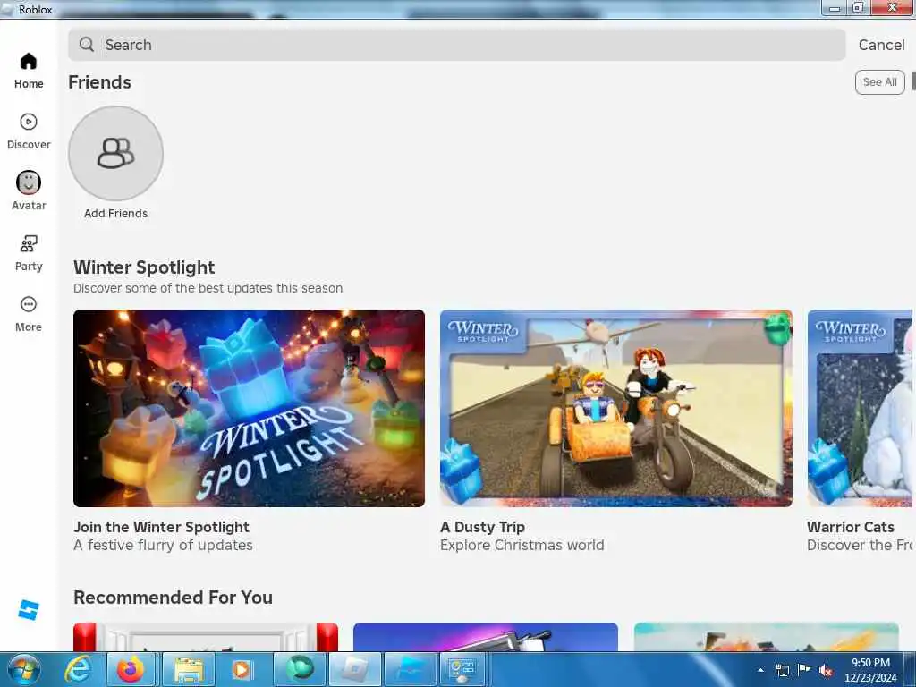Click the blue flag-like app icon on the taskbar
The image size is (916, 687).
pyautogui.click(x=411, y=669)
